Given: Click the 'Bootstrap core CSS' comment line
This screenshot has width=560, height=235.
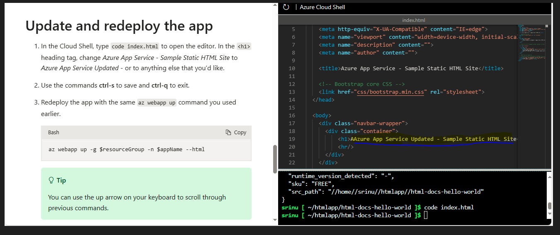Looking at the screenshot, I should click(x=362, y=84).
